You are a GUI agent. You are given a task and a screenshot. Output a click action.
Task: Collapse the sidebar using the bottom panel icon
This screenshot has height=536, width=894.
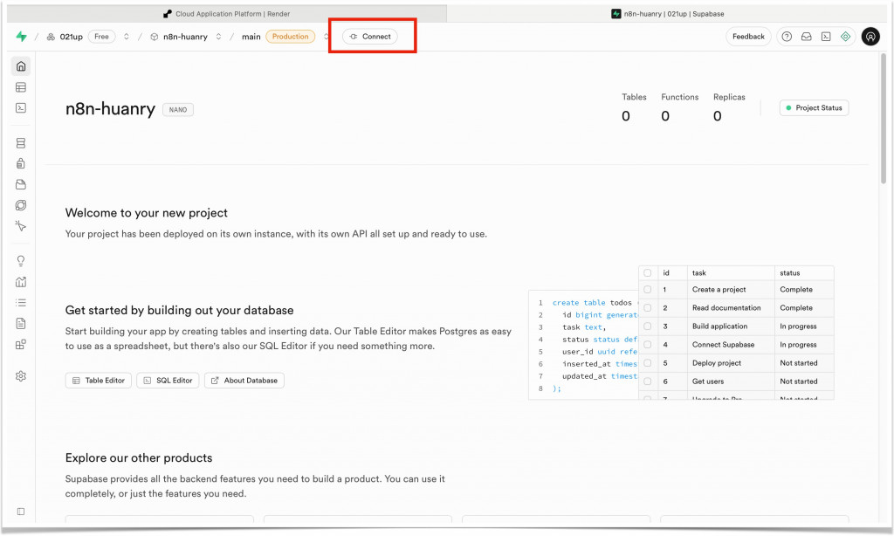point(21,512)
